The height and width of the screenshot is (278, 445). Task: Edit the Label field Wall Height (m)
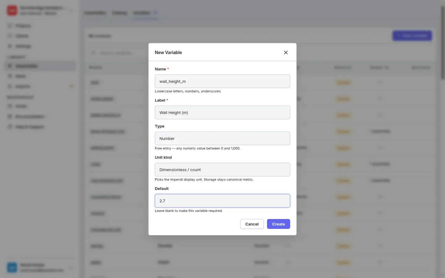[222, 112]
